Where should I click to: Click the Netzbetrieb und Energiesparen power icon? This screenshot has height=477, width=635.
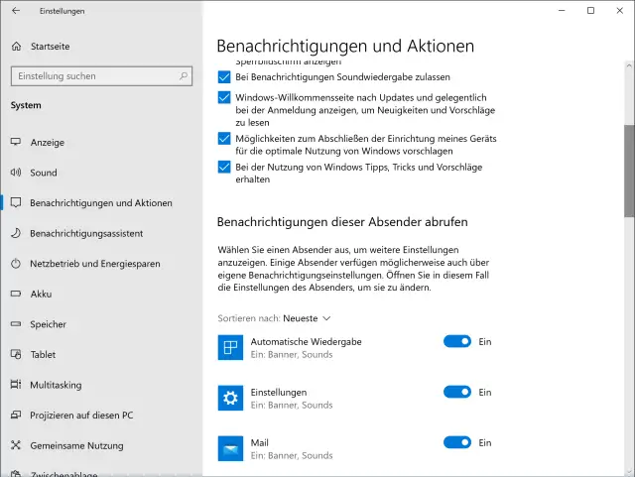pyautogui.click(x=16, y=264)
